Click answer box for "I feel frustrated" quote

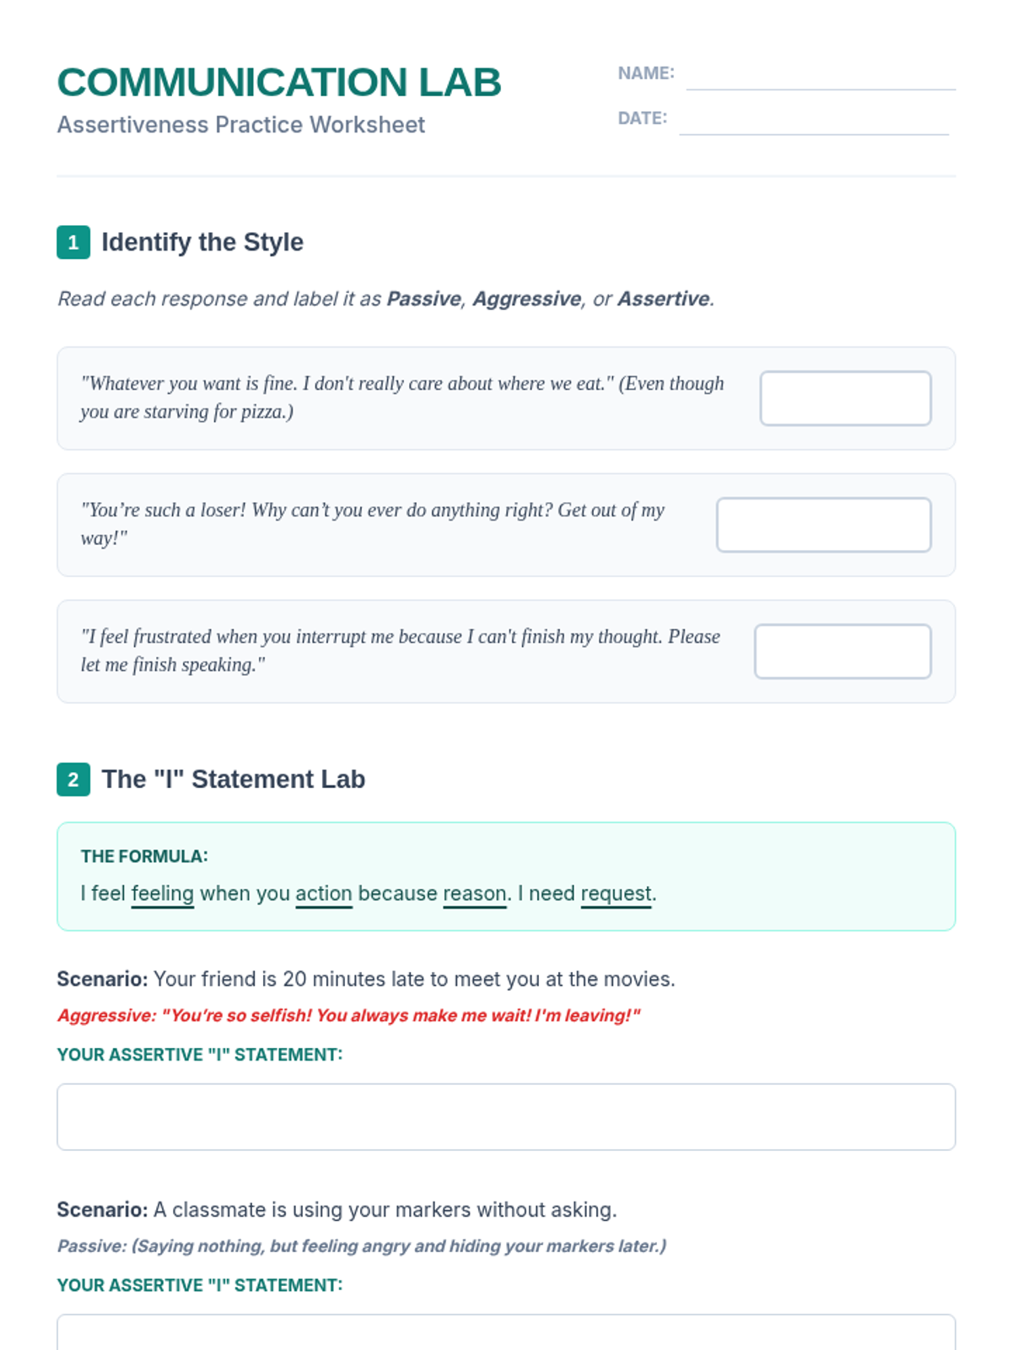tap(842, 651)
